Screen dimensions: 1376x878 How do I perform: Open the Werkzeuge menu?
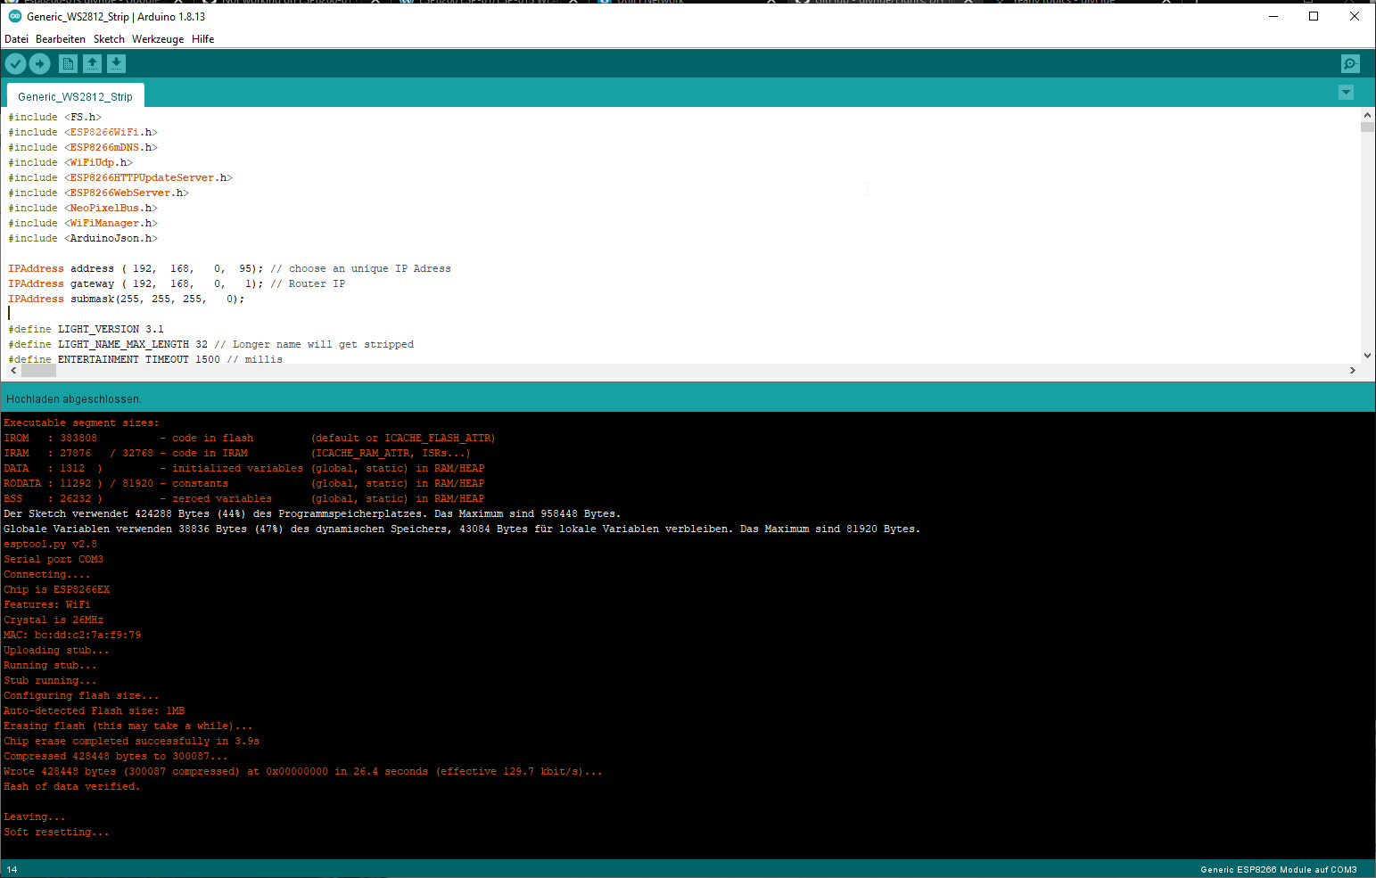(x=158, y=39)
